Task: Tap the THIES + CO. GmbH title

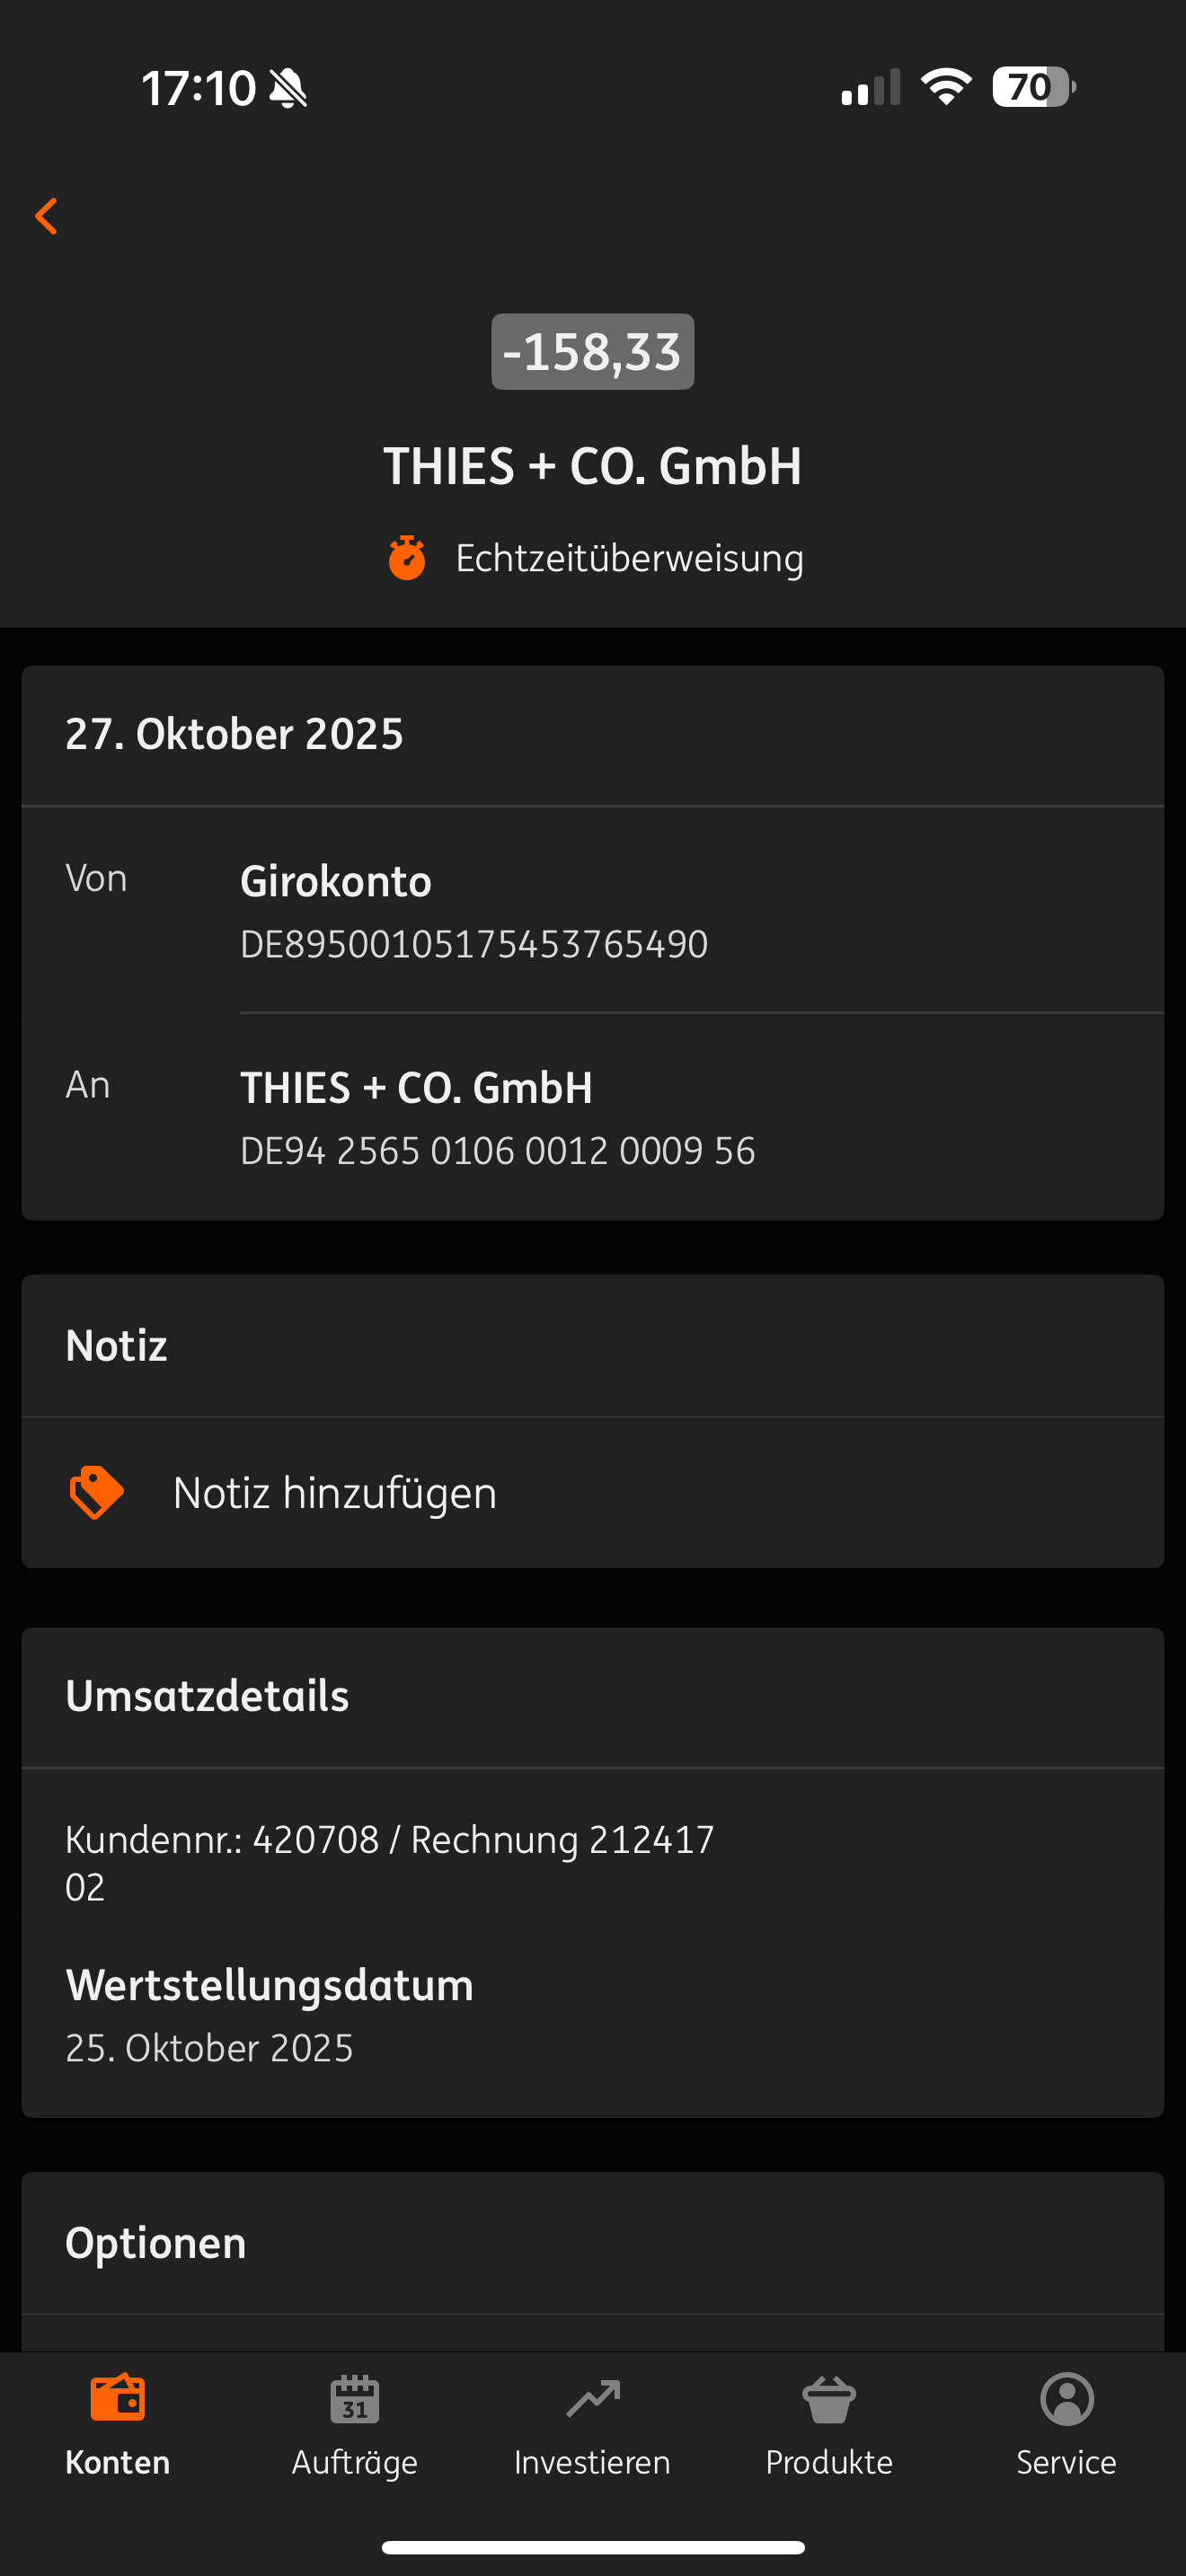Action: [593, 466]
